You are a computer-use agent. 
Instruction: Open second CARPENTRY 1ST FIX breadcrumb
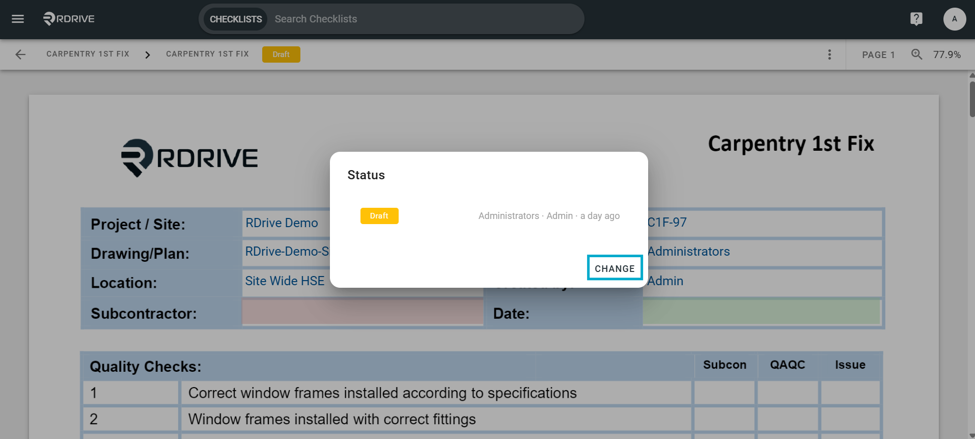pos(207,54)
